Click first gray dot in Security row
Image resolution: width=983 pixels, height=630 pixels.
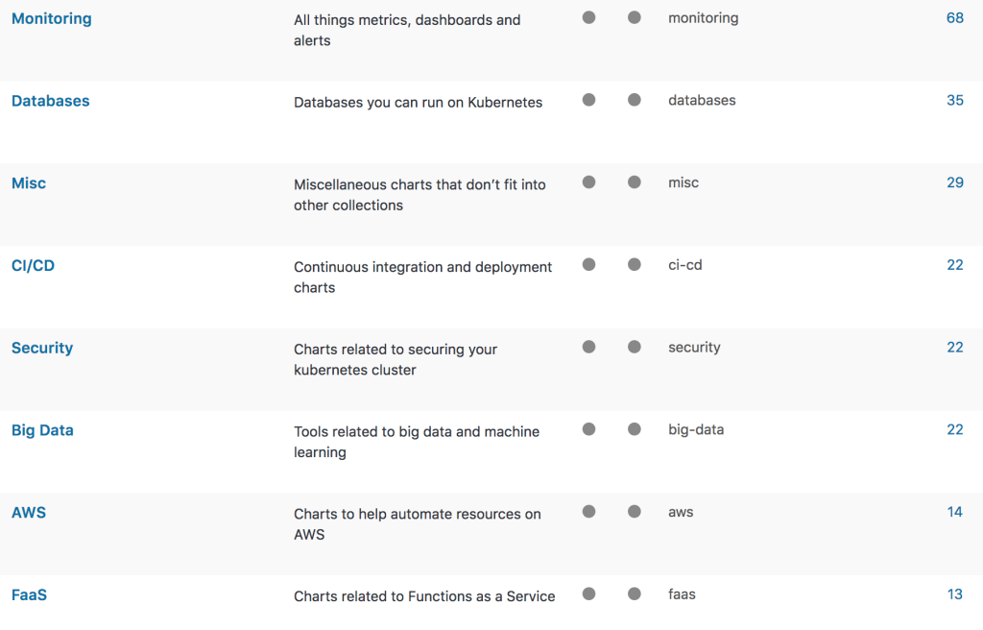588,347
